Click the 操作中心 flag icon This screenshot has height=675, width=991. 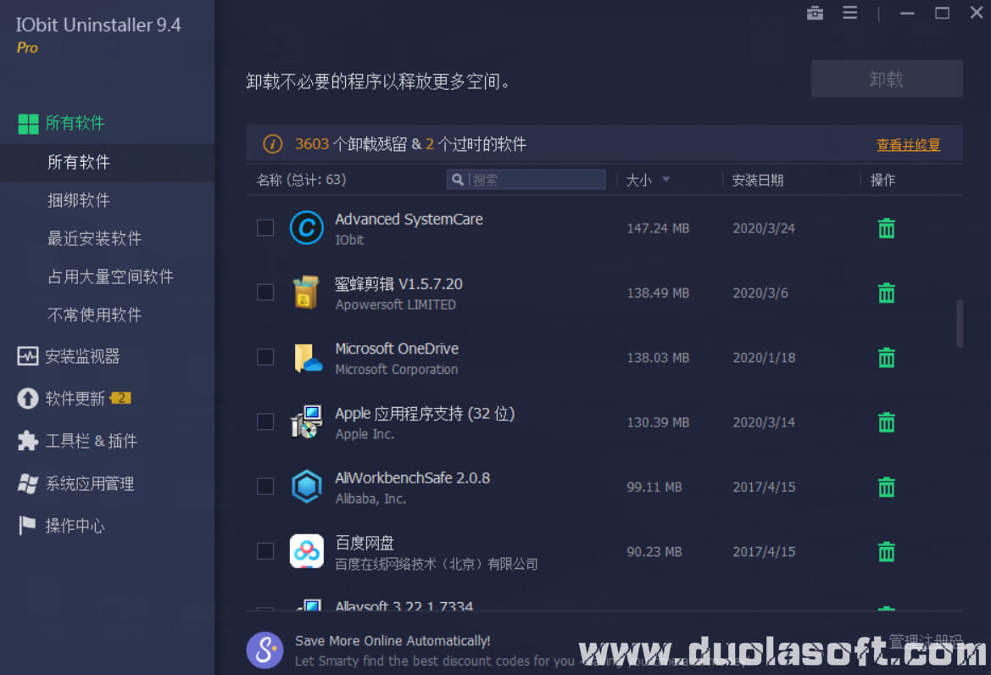click(27, 525)
